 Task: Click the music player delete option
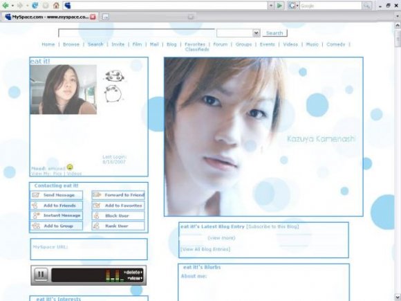(133, 272)
